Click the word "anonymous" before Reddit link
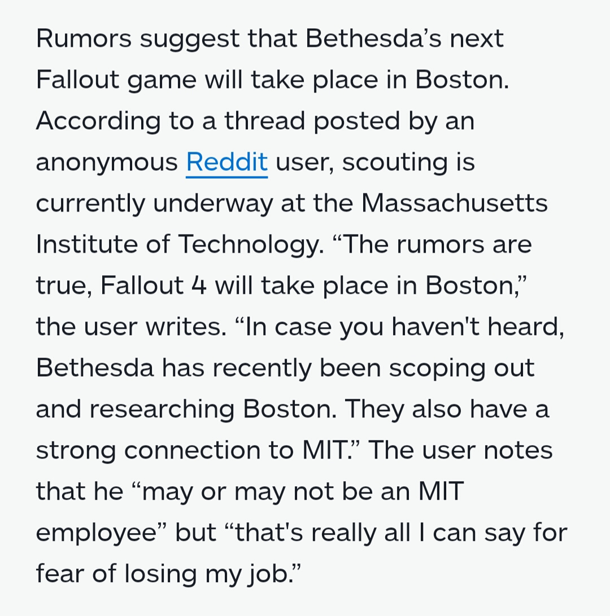Viewport: 610px width, 616px height. [x=107, y=162]
